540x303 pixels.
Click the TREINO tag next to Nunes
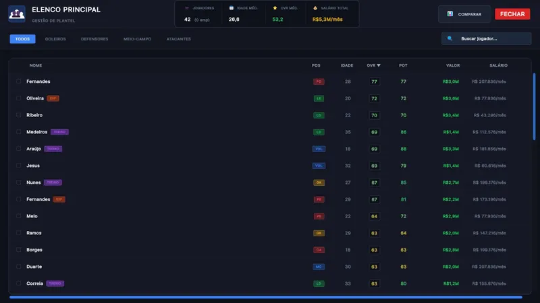tap(53, 182)
